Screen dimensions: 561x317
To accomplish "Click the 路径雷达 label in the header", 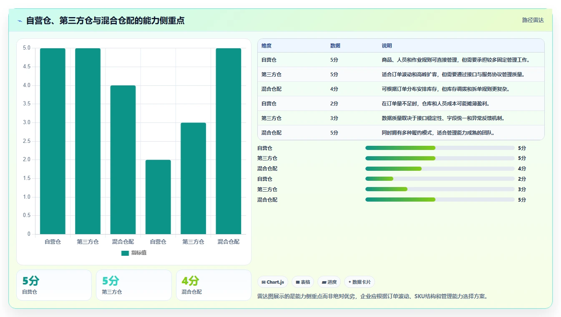I will [533, 20].
